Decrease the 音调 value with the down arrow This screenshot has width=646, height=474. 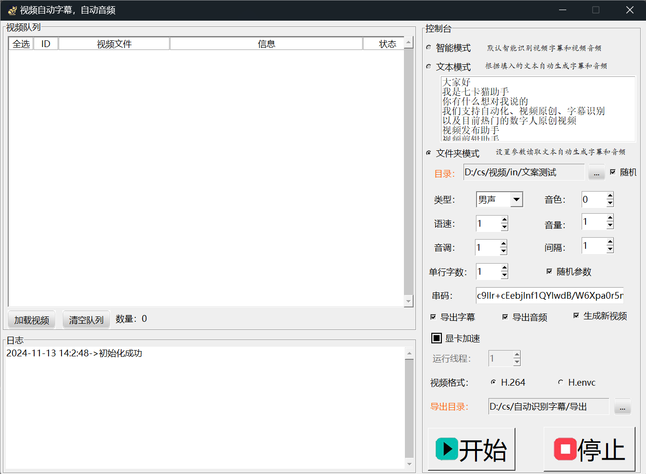click(x=503, y=251)
